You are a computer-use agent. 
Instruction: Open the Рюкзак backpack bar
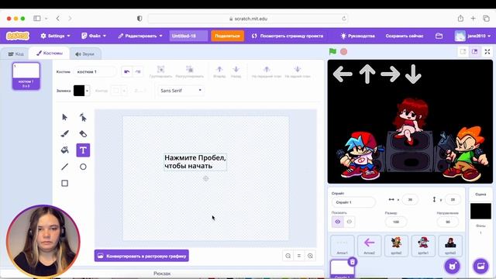[x=162, y=274]
